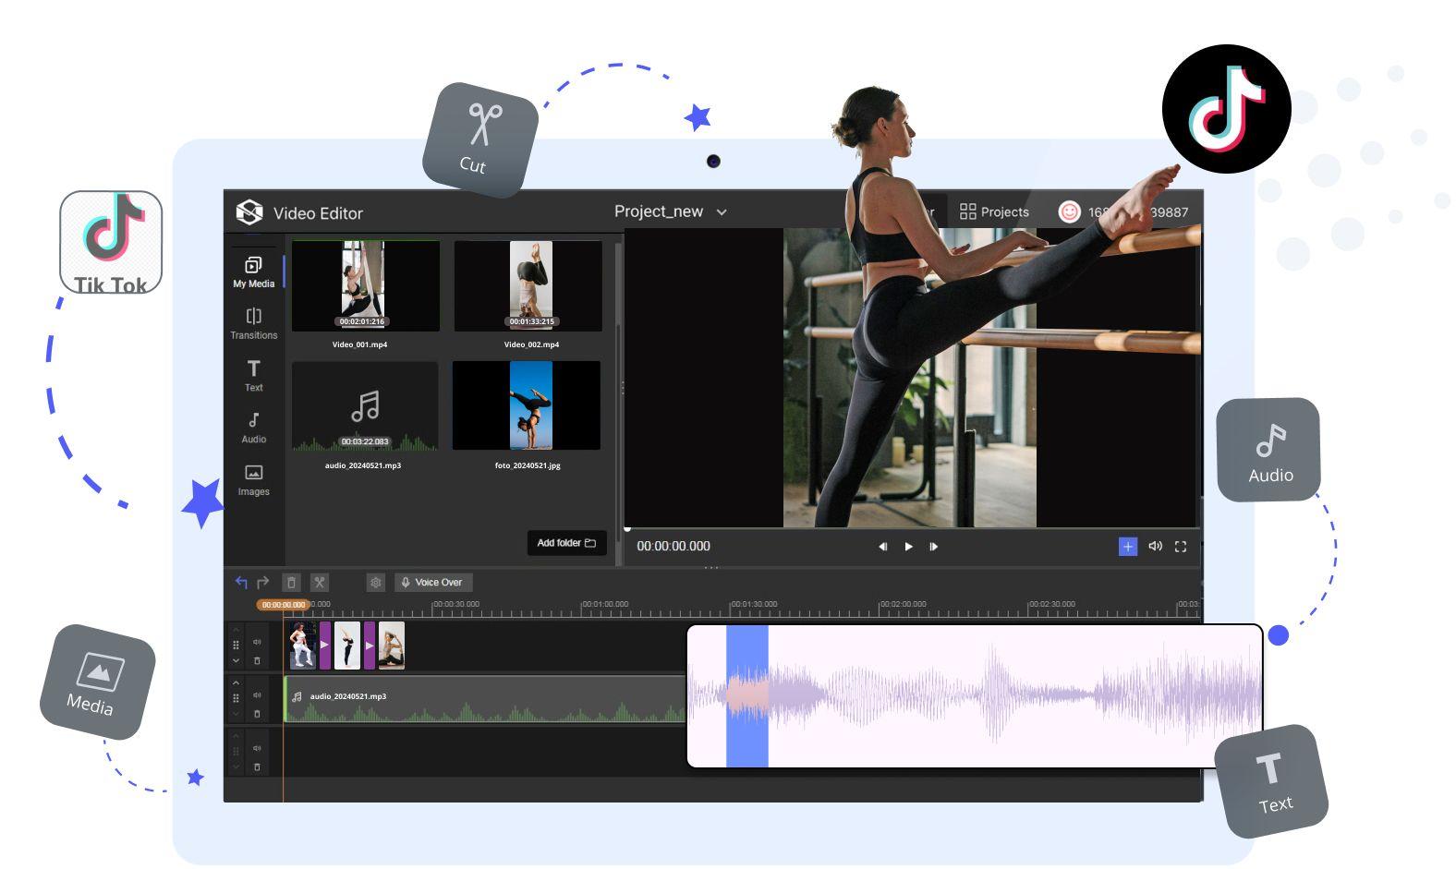Toggle the preview volume speaker icon
This screenshot has width=1456, height=869.
point(1155,547)
